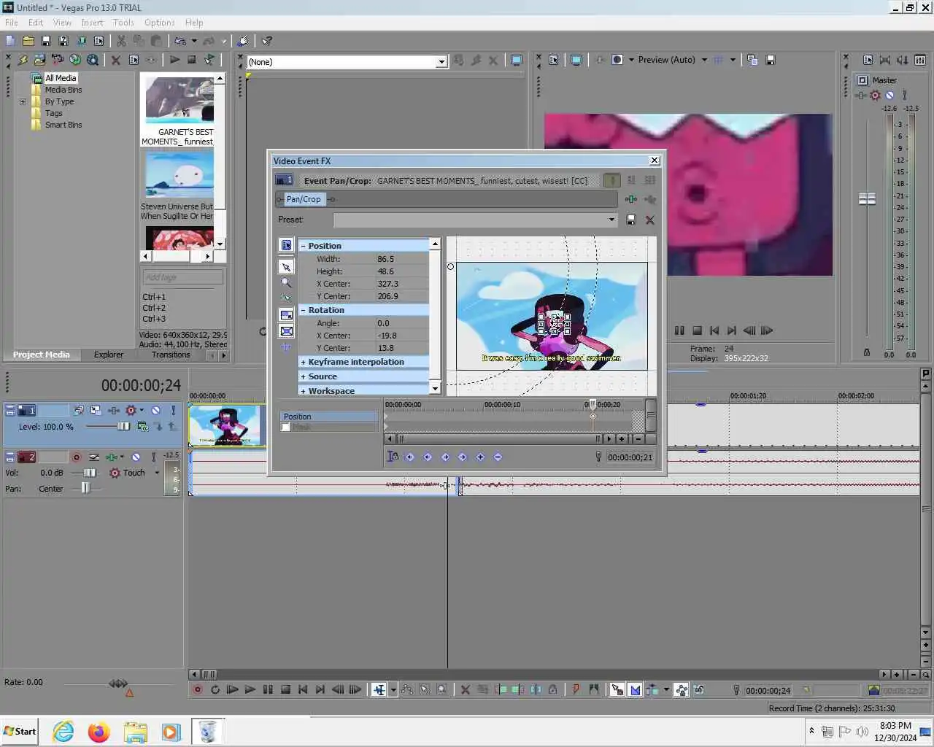Screen dimensions: 934x747
Task: Open the What's This help icon
Action: pyautogui.click(x=267, y=41)
